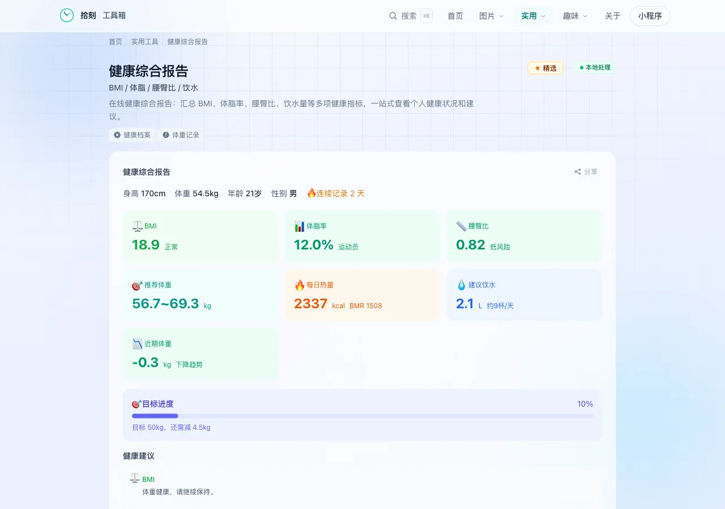Screen dimensions: 725x509
Task: Click the 拾刻 clock logo icon
Action: pos(67,15)
